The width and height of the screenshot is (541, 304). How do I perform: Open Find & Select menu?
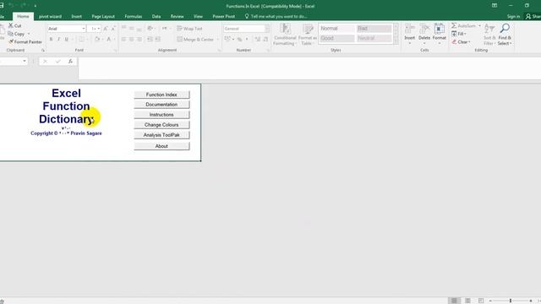click(505, 34)
